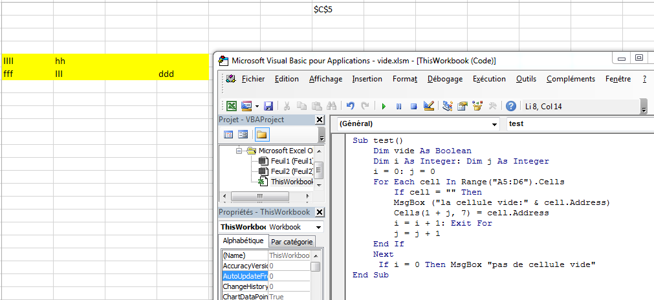This screenshot has width=654, height=300.
Task: Click the Toolbox hammer and wrench icon
Action: click(x=492, y=106)
